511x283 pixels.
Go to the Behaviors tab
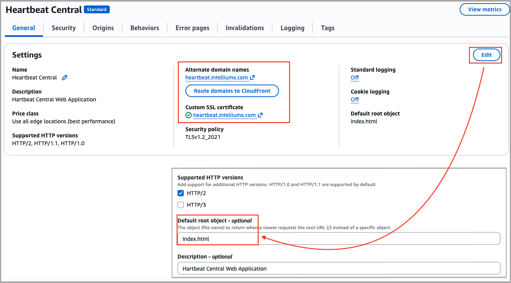coord(145,28)
